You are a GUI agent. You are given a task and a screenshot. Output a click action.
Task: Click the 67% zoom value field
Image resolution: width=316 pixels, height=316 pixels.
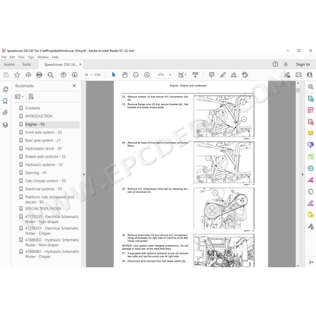pyautogui.click(x=161, y=75)
